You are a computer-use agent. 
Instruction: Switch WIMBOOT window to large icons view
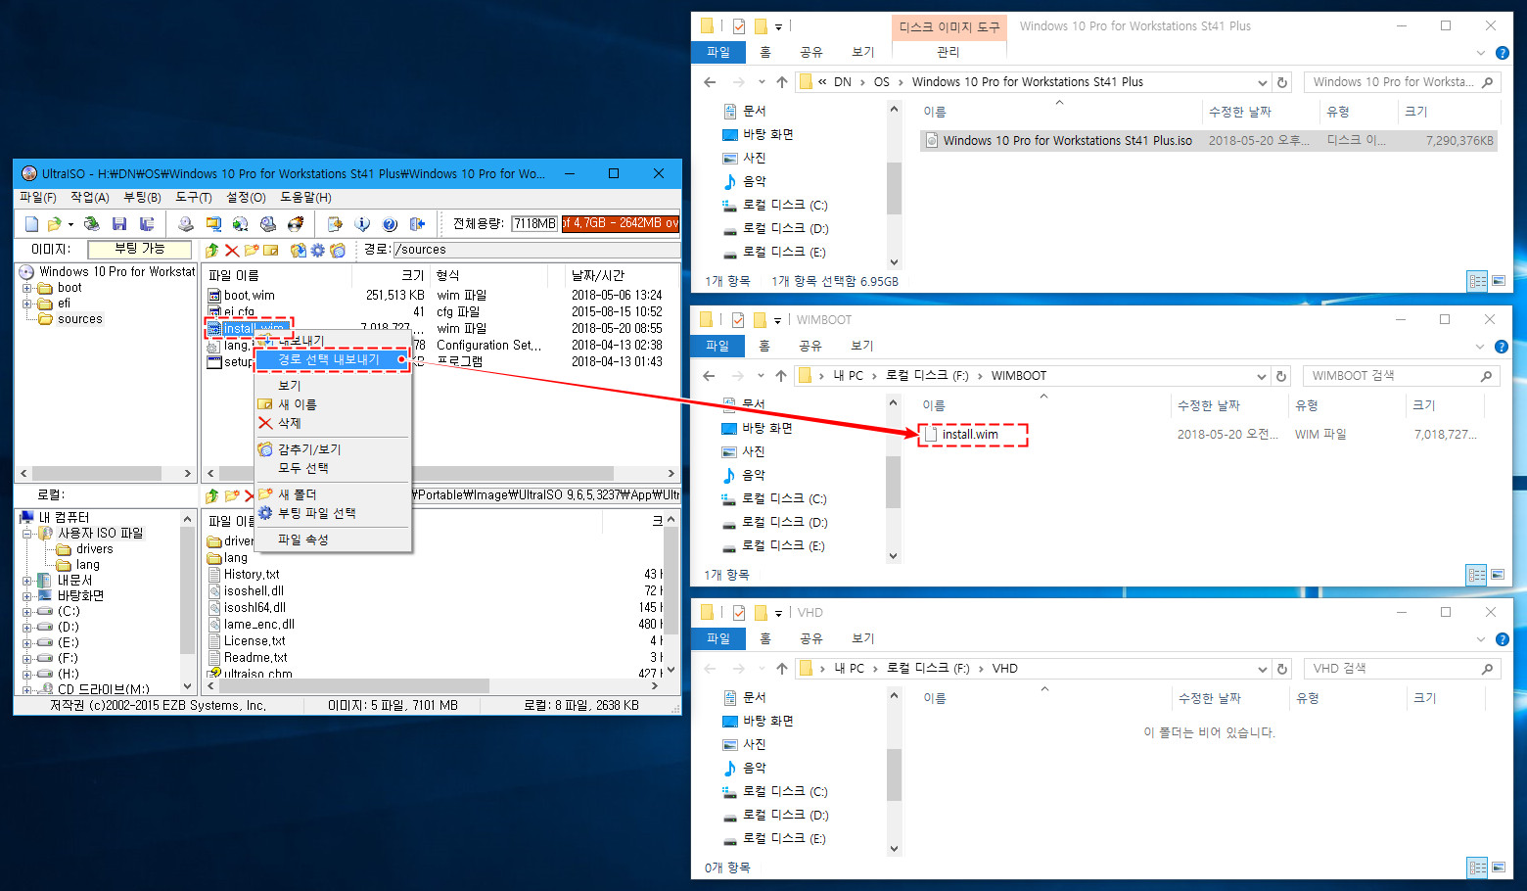[1497, 575]
